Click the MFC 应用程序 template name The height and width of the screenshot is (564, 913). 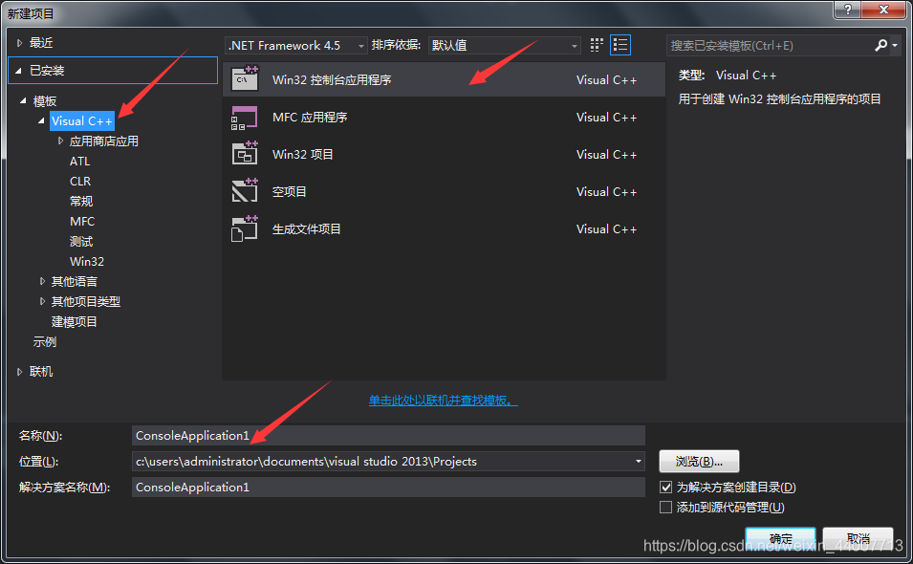pos(310,117)
